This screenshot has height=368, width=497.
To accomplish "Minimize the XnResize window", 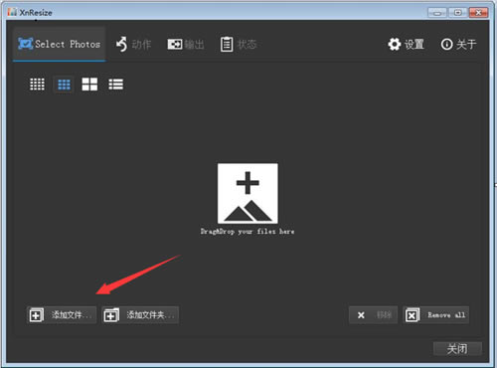I will (x=437, y=13).
